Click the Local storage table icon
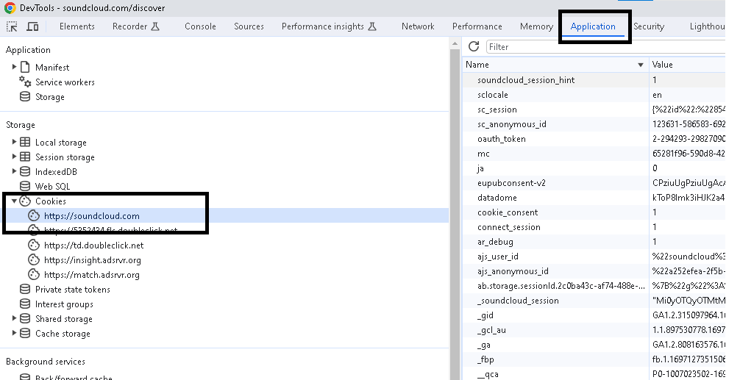740x380 pixels. click(25, 142)
